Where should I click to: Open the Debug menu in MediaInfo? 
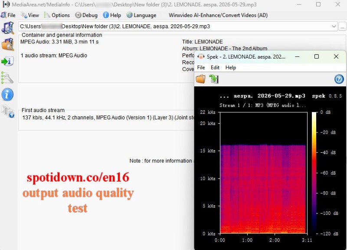point(86,15)
